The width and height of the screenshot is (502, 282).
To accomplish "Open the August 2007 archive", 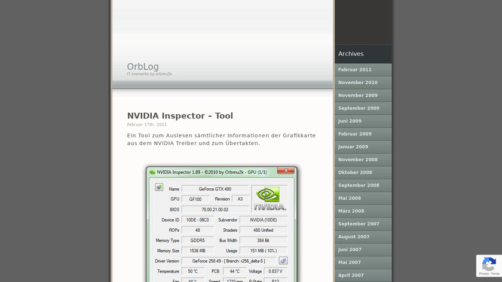I will point(363,237).
